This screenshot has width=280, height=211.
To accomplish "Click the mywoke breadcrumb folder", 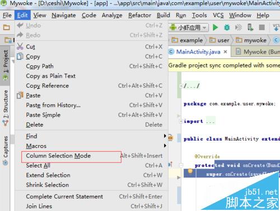I will point(251,40).
